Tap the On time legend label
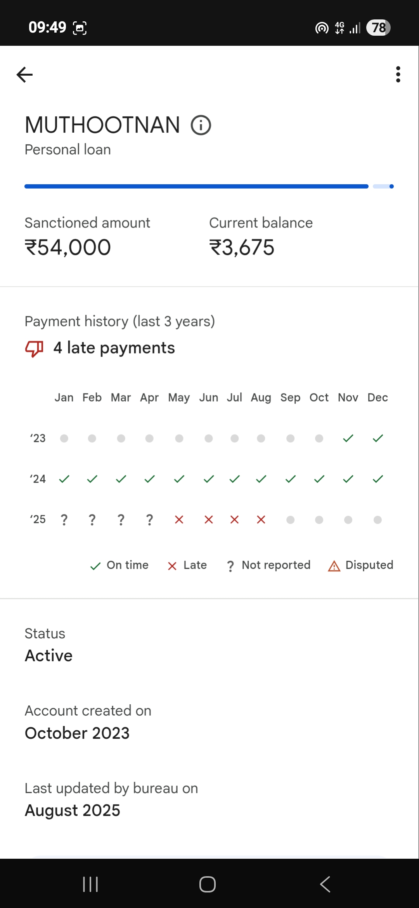Screen dimensions: 419x908 click(x=128, y=565)
